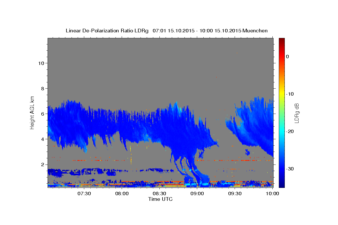Click the '08:30' time axis label

pos(159,193)
